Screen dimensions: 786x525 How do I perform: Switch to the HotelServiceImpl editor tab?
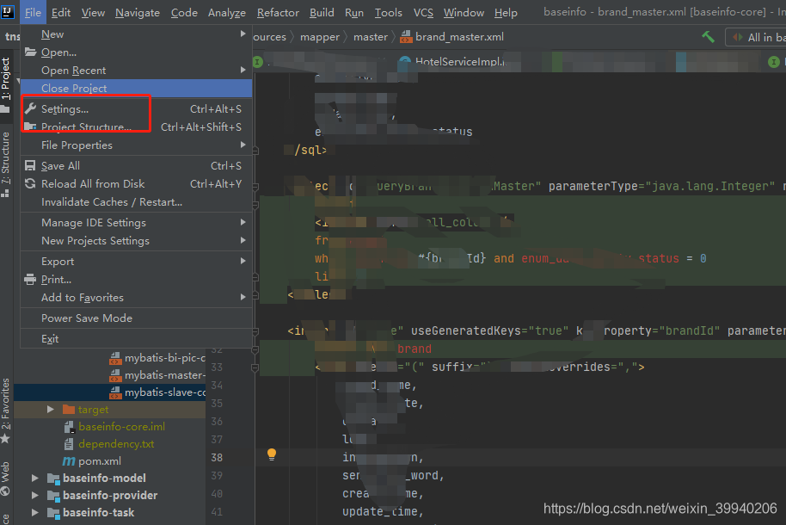[x=454, y=62]
